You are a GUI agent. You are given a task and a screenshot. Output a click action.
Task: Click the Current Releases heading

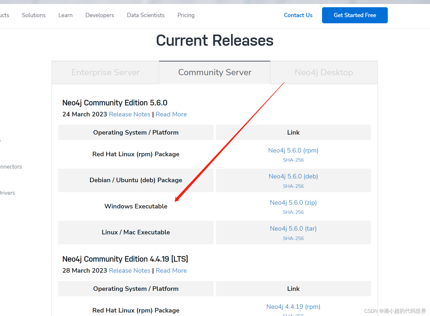pyautogui.click(x=215, y=40)
